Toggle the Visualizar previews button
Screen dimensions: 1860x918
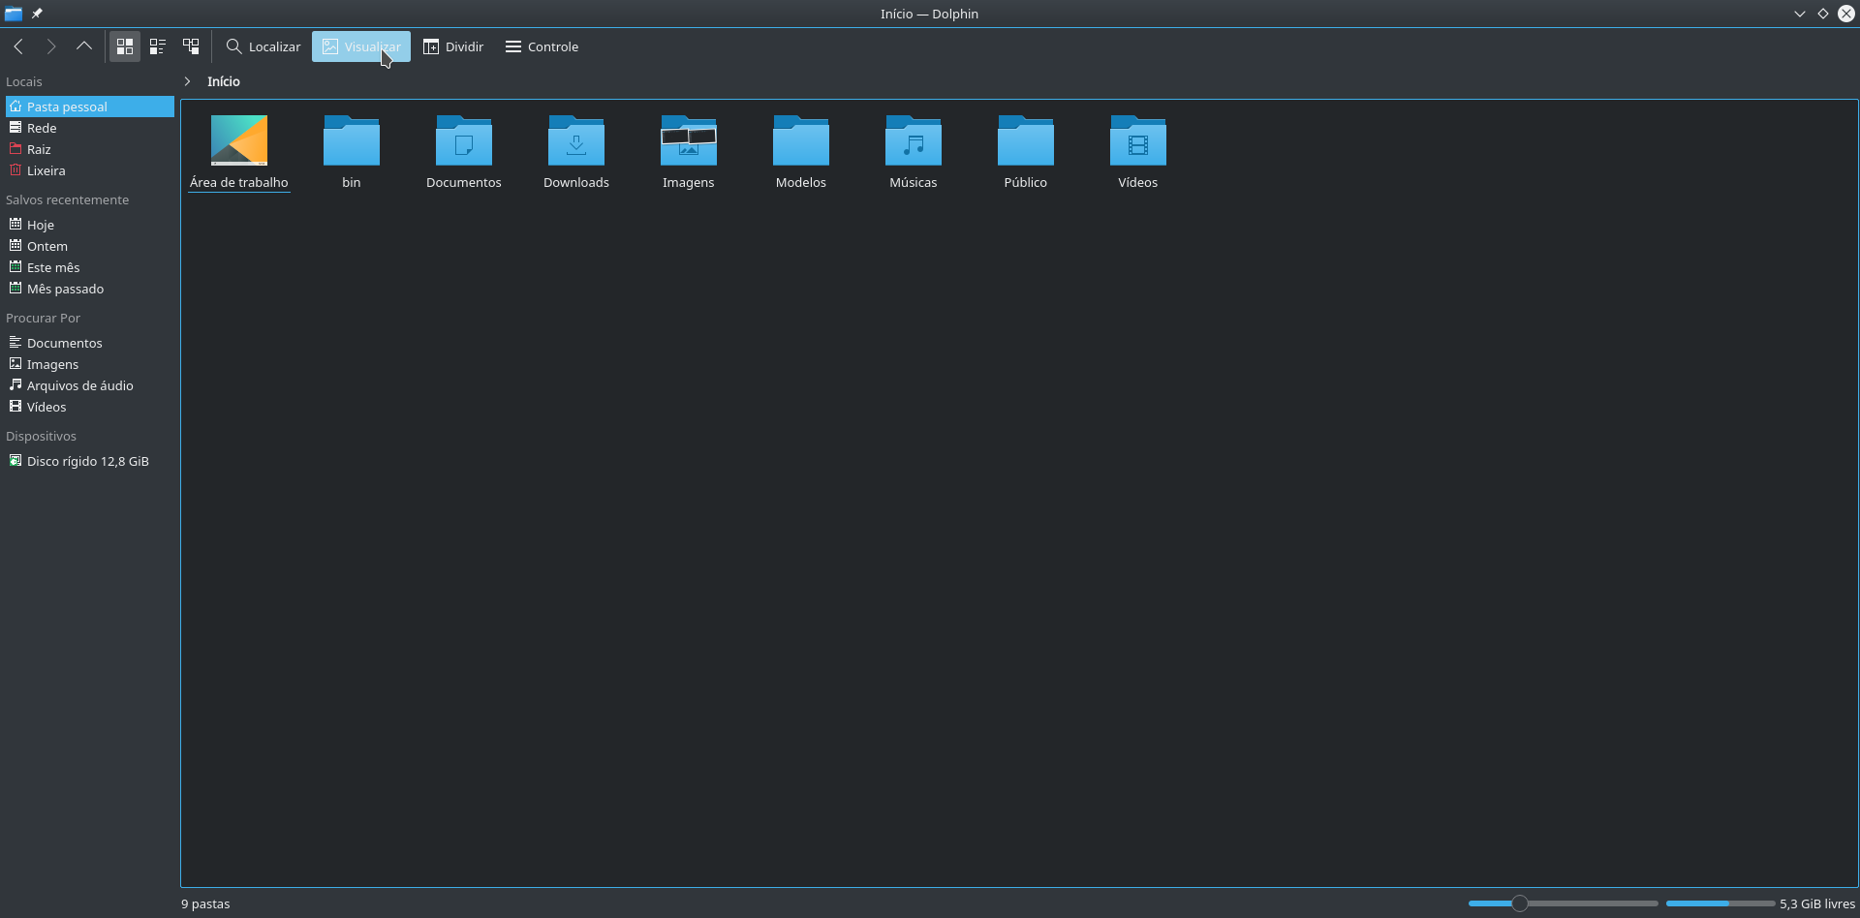tap(361, 46)
